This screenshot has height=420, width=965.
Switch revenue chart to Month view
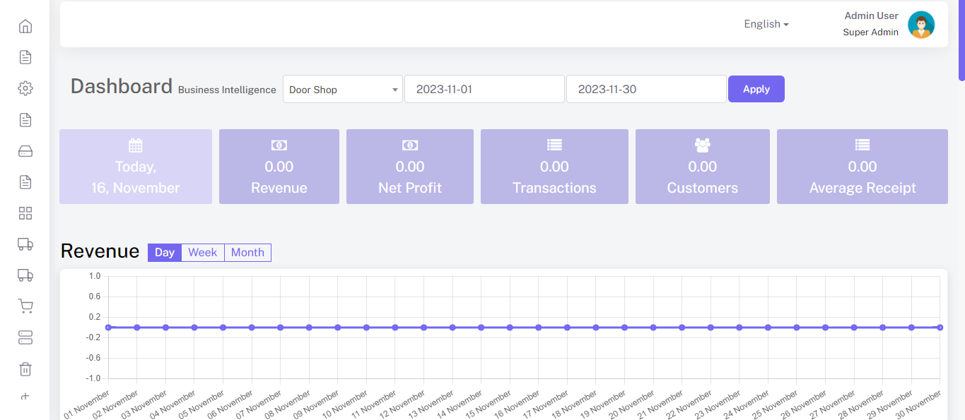247,253
